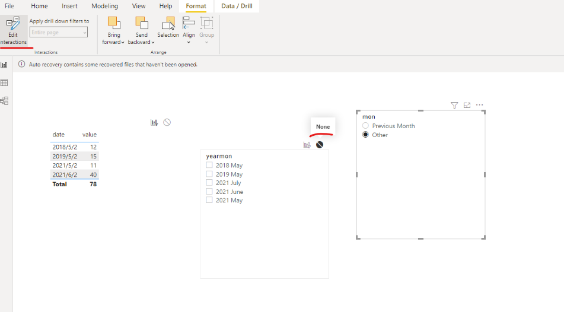Screen dimensions: 564x312
Task: Switch to the Modeling tab
Action: [x=104, y=6]
